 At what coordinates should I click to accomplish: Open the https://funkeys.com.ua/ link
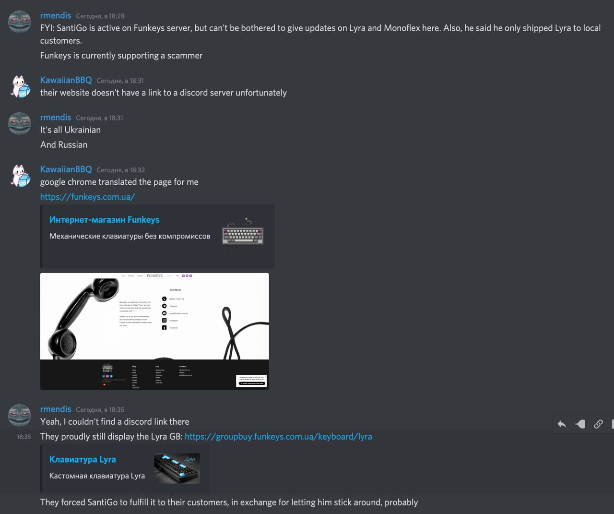[x=88, y=197]
